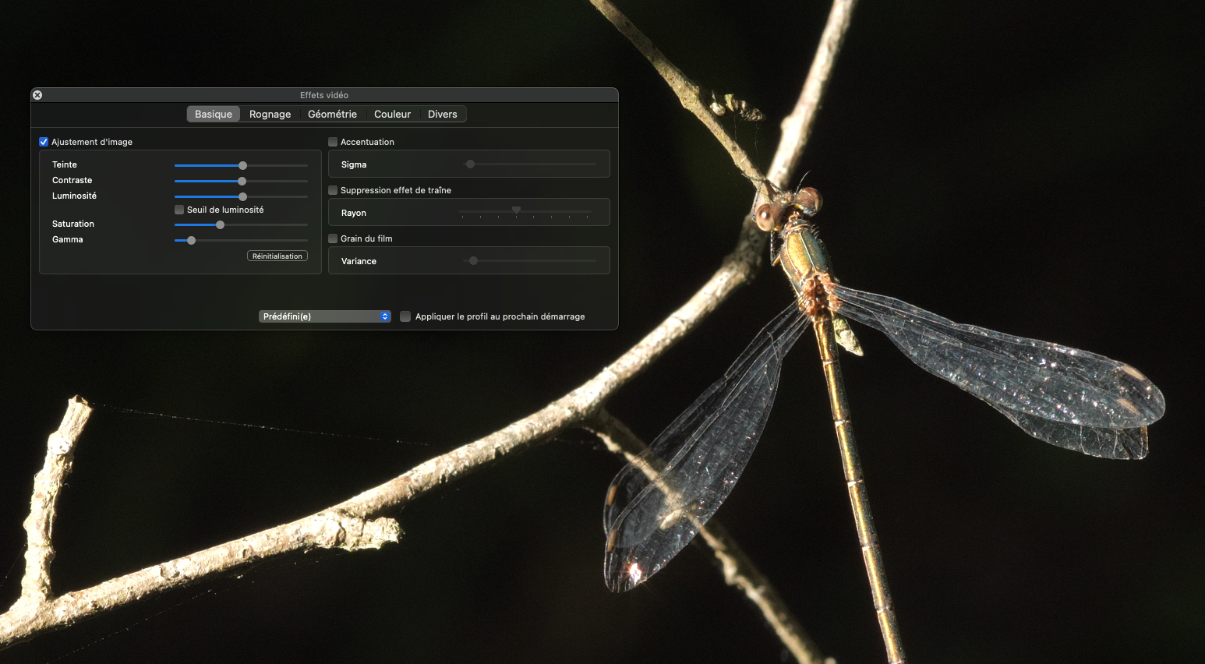Click the Rayon label

click(x=354, y=213)
